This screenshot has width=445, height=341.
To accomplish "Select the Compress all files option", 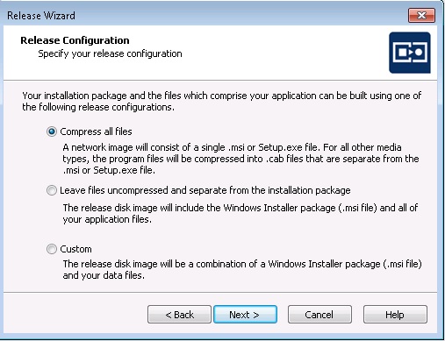I will pyautogui.click(x=52, y=131).
